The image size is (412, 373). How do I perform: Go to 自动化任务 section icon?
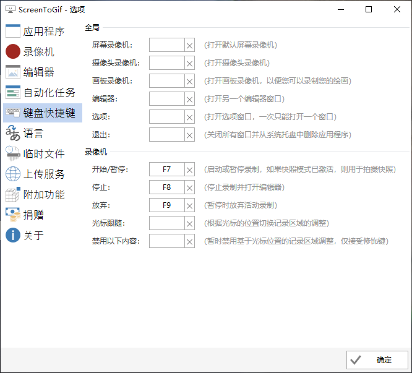(13, 92)
